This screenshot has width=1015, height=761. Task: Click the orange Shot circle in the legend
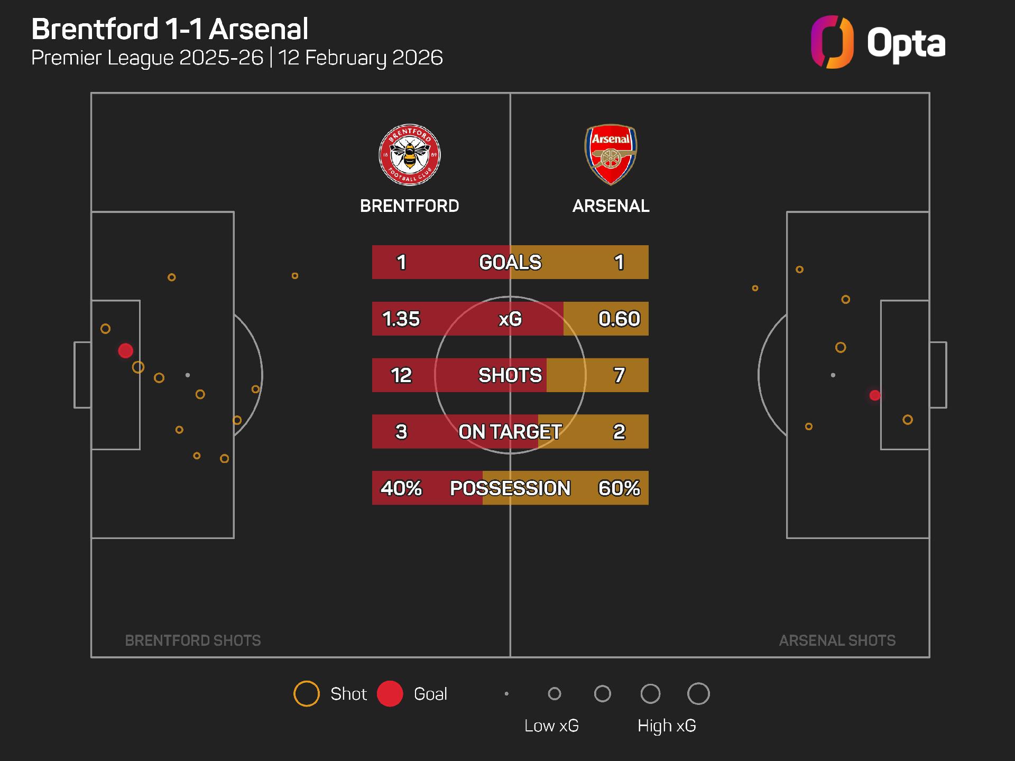307,694
